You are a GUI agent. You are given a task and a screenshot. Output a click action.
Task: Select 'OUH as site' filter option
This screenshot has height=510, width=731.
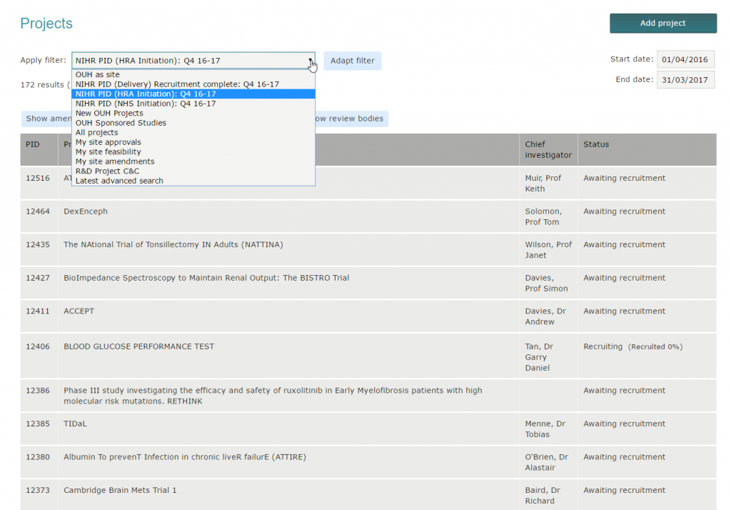(x=193, y=75)
